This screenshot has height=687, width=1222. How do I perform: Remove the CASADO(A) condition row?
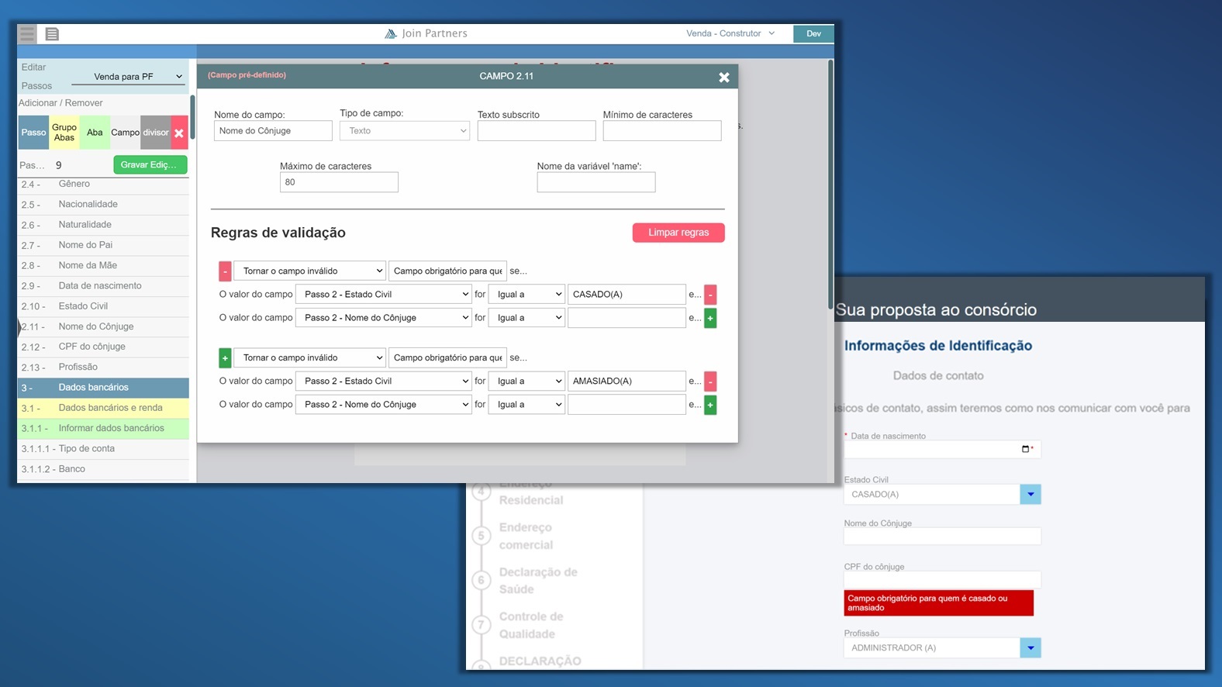(x=710, y=295)
